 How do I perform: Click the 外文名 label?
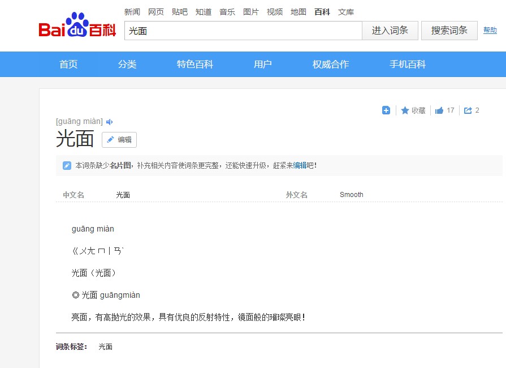pos(297,195)
